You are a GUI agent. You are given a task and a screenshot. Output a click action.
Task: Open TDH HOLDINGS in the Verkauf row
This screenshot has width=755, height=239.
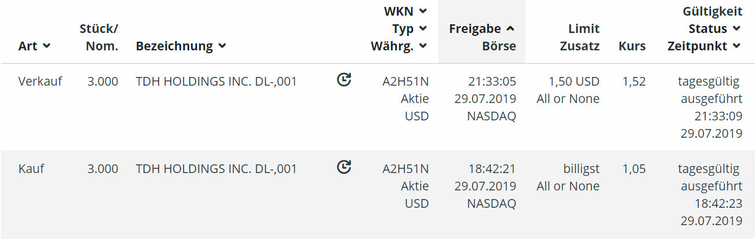point(216,82)
